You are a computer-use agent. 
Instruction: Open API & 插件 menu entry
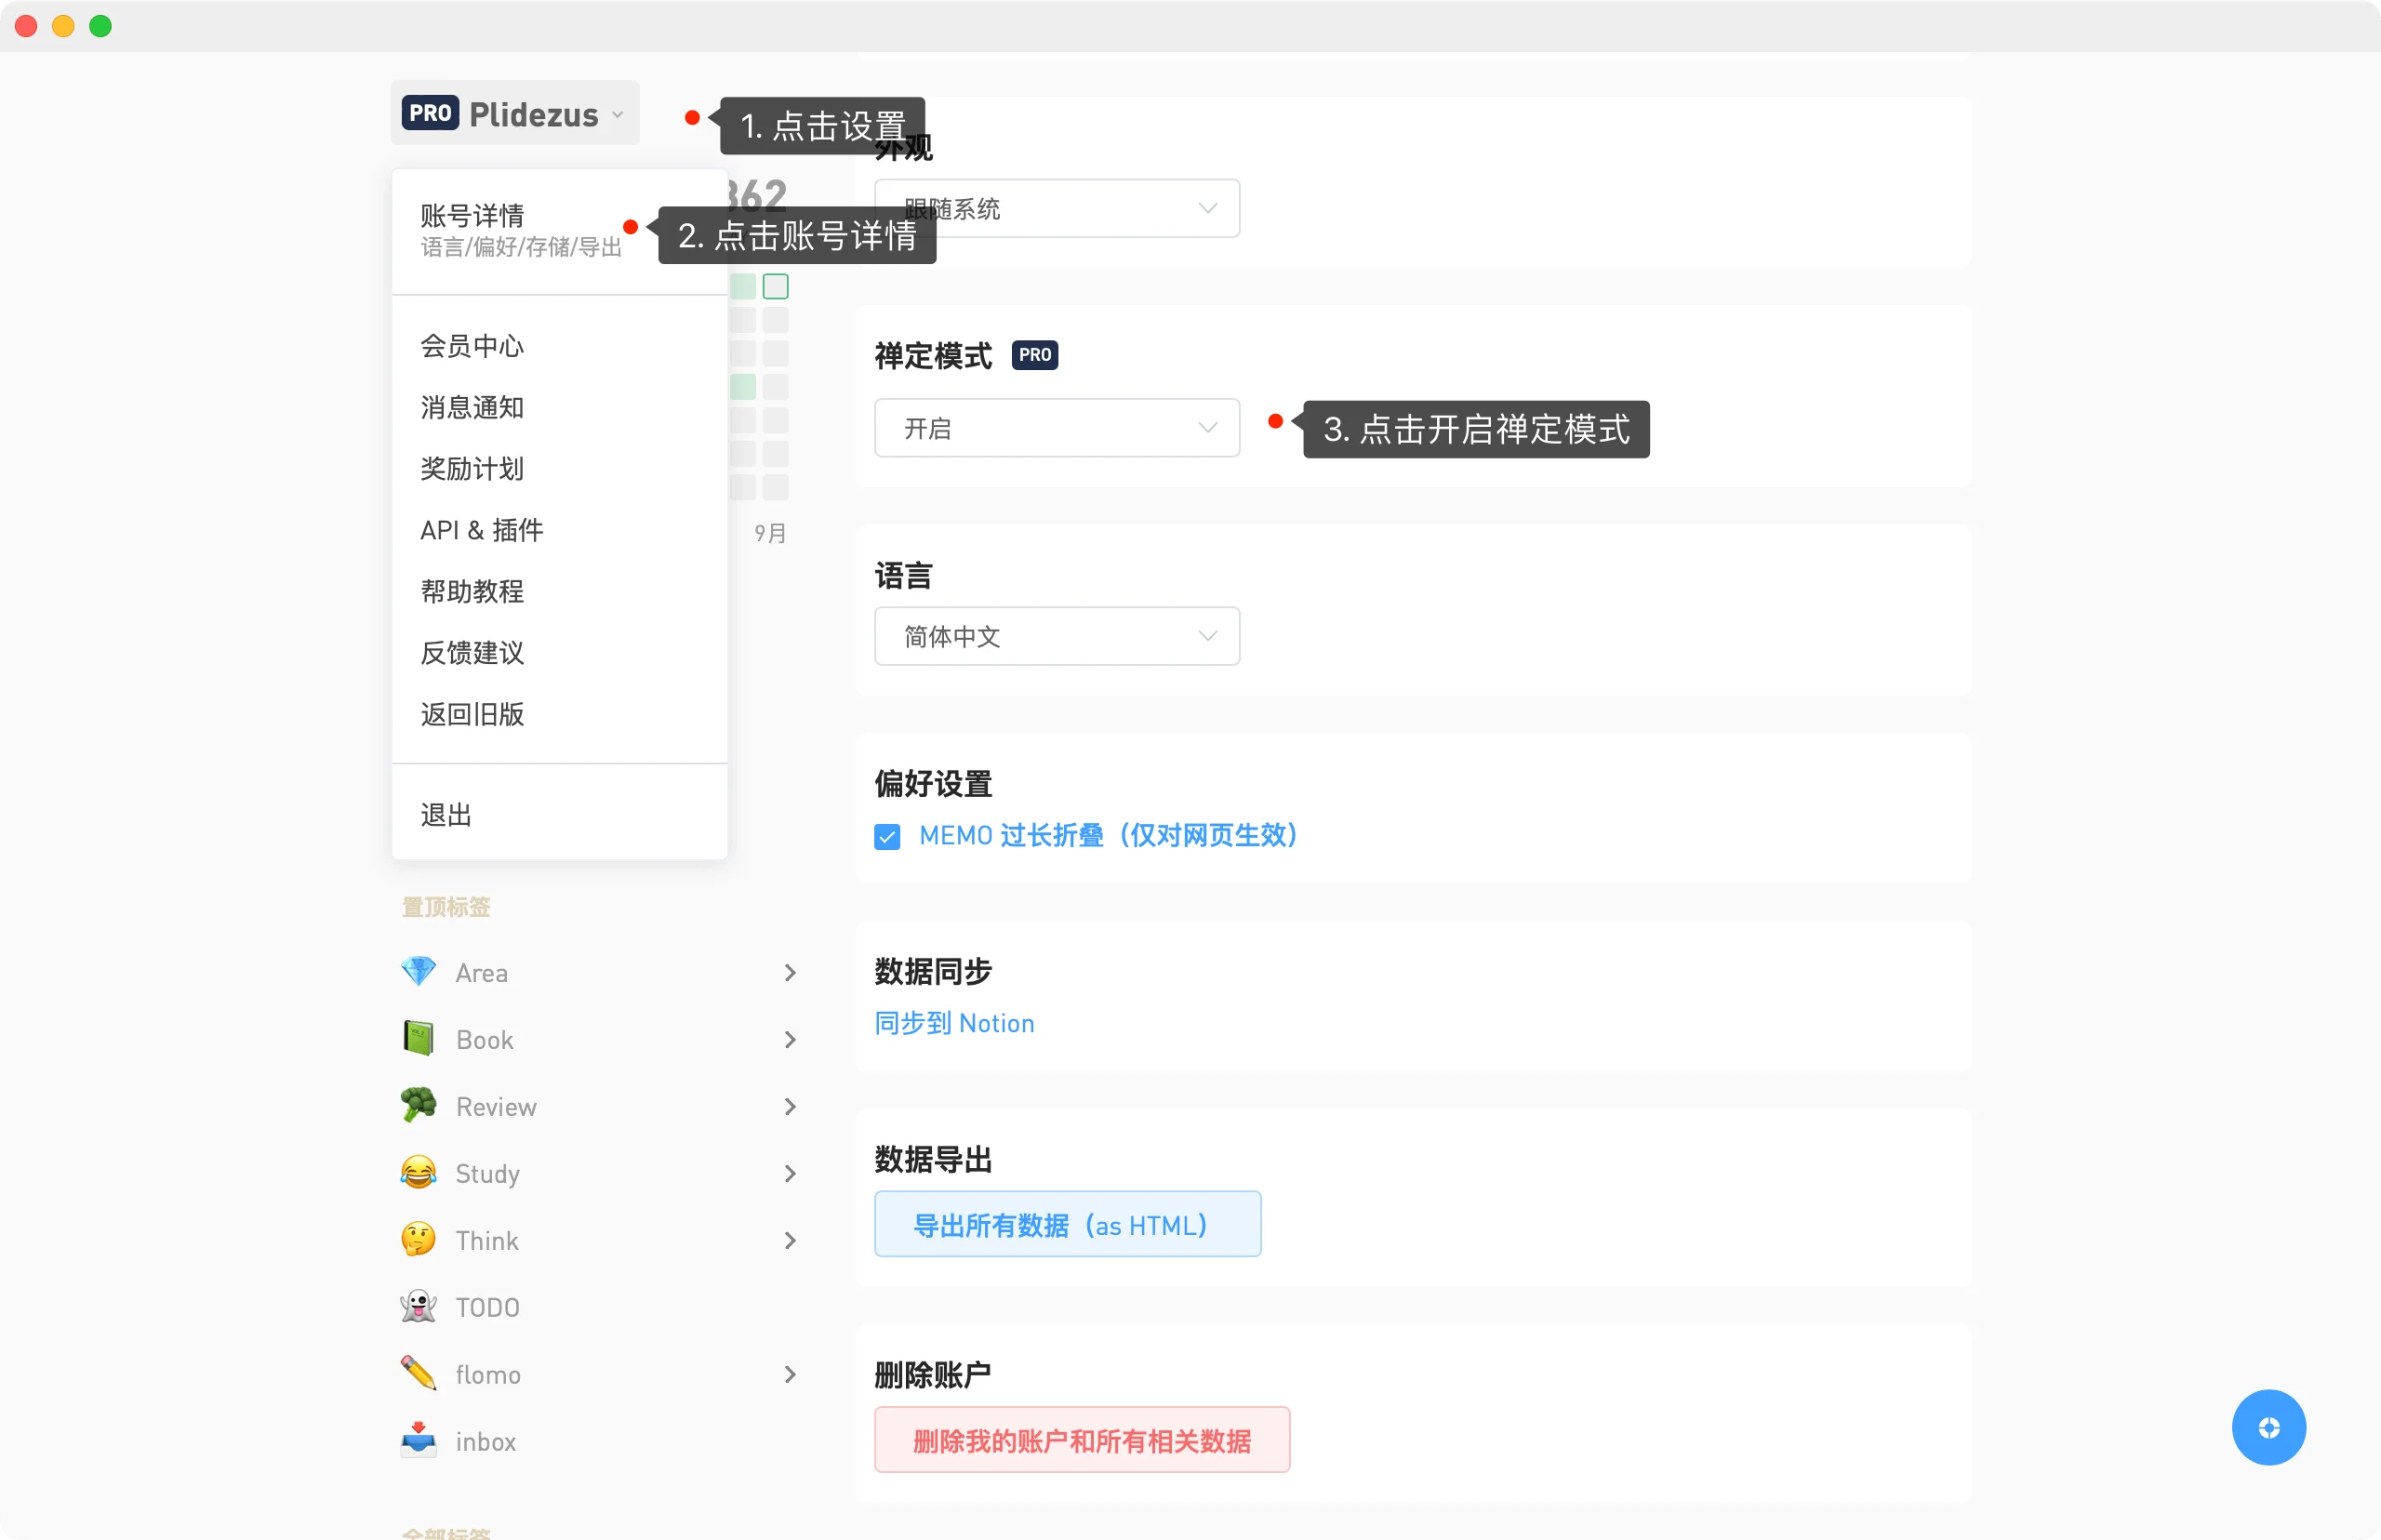(x=482, y=530)
